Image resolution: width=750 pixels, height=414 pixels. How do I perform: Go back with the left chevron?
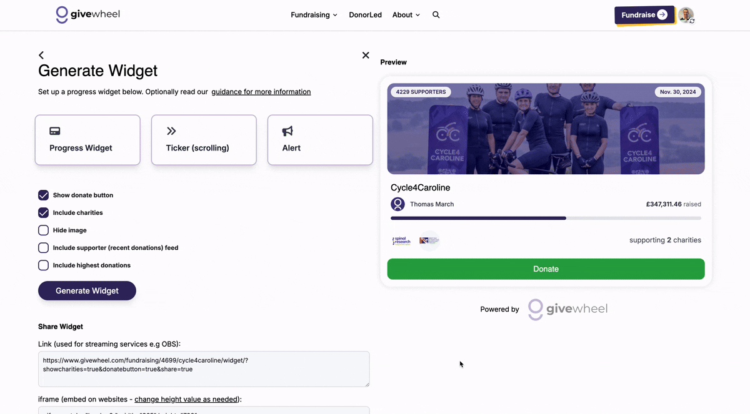(x=41, y=56)
